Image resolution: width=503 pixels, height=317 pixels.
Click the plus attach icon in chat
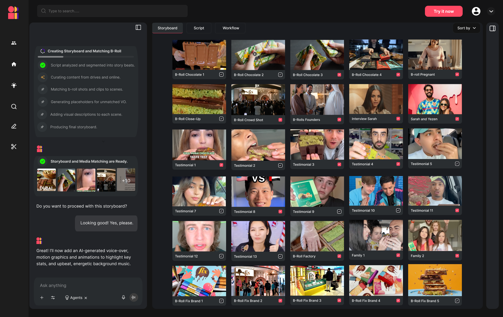tap(42, 298)
